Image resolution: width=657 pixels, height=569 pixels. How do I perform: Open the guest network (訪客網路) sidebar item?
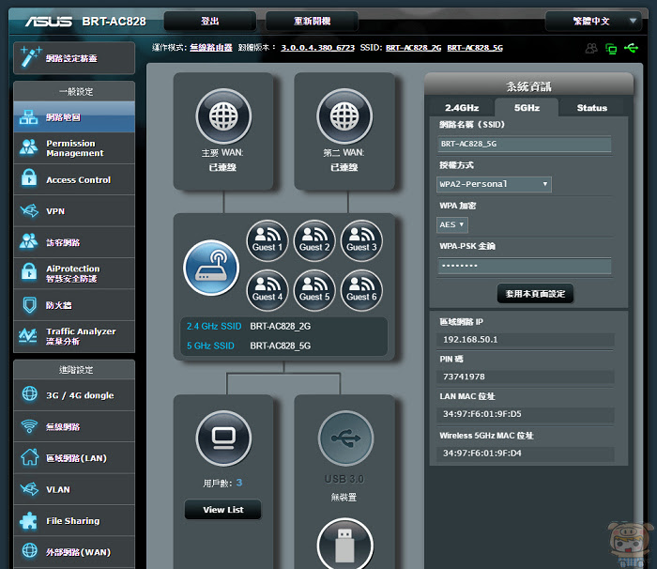[74, 242]
